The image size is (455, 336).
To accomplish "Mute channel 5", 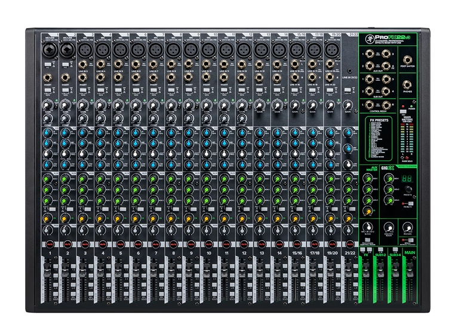I will [x=121, y=245].
